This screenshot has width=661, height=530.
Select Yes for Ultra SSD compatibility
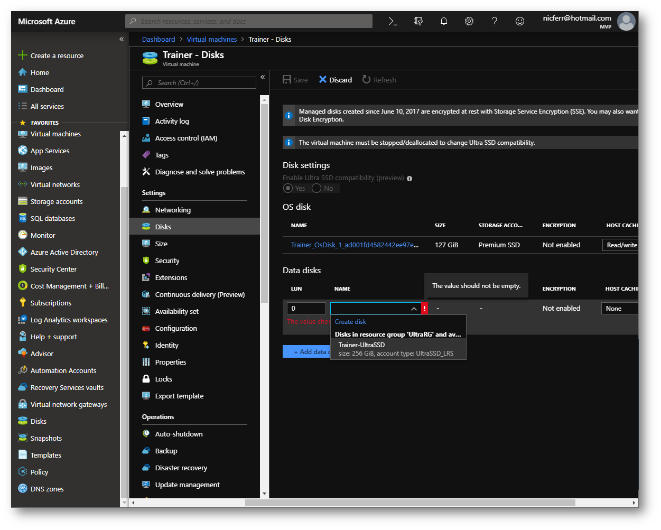288,188
